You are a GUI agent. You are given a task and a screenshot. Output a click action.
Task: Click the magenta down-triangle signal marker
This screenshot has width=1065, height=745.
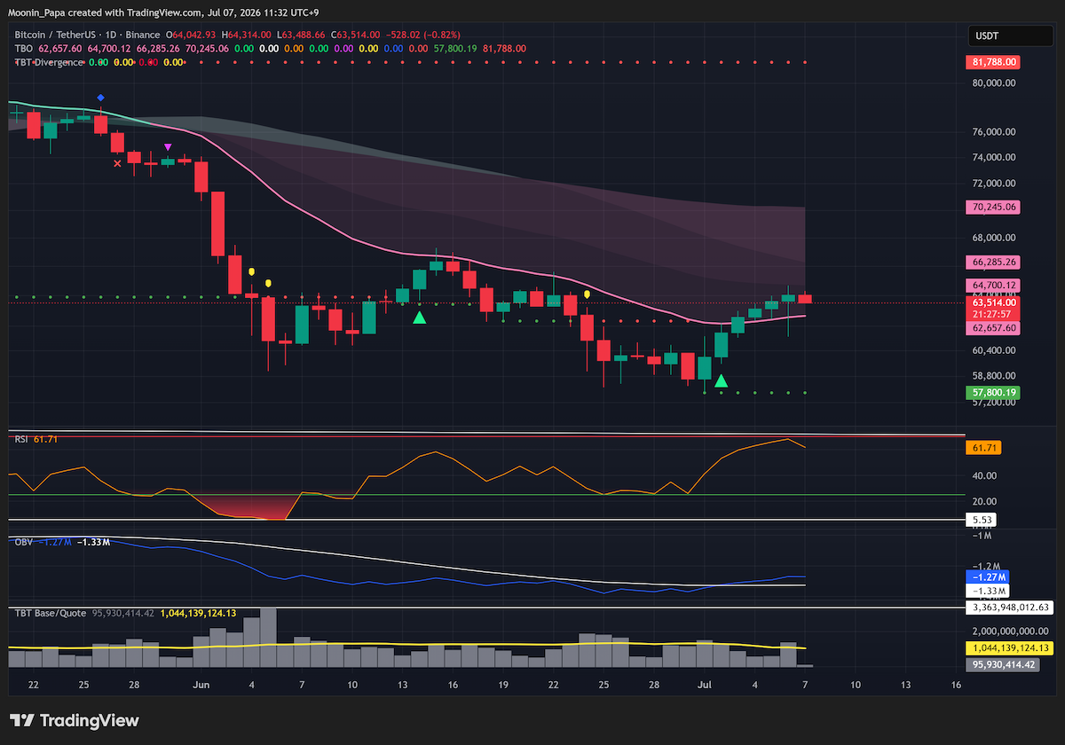point(168,147)
